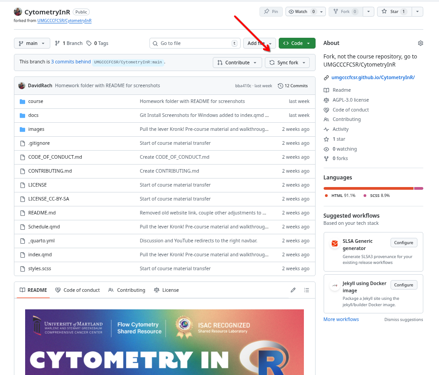Viewport: 439px width, 375px height.
Task: Click the commit history clock icon
Action: (x=281, y=85)
